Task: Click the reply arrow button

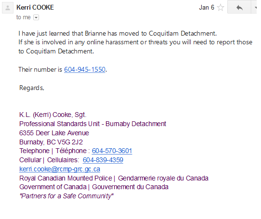Action: [239, 7]
